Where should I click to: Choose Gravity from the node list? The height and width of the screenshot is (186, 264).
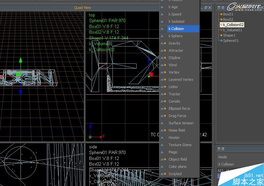click(174, 43)
